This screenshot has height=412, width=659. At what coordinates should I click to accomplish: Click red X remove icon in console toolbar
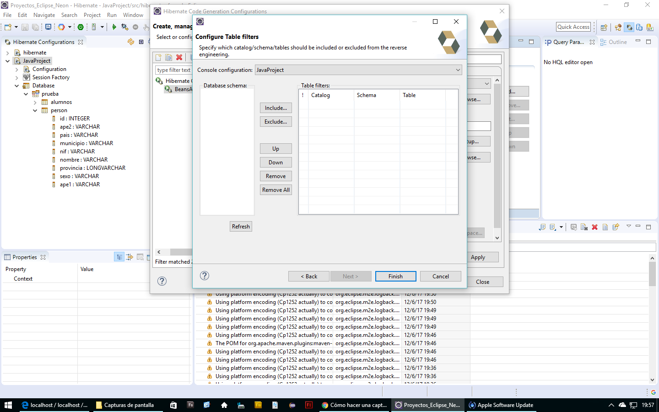pyautogui.click(x=594, y=227)
